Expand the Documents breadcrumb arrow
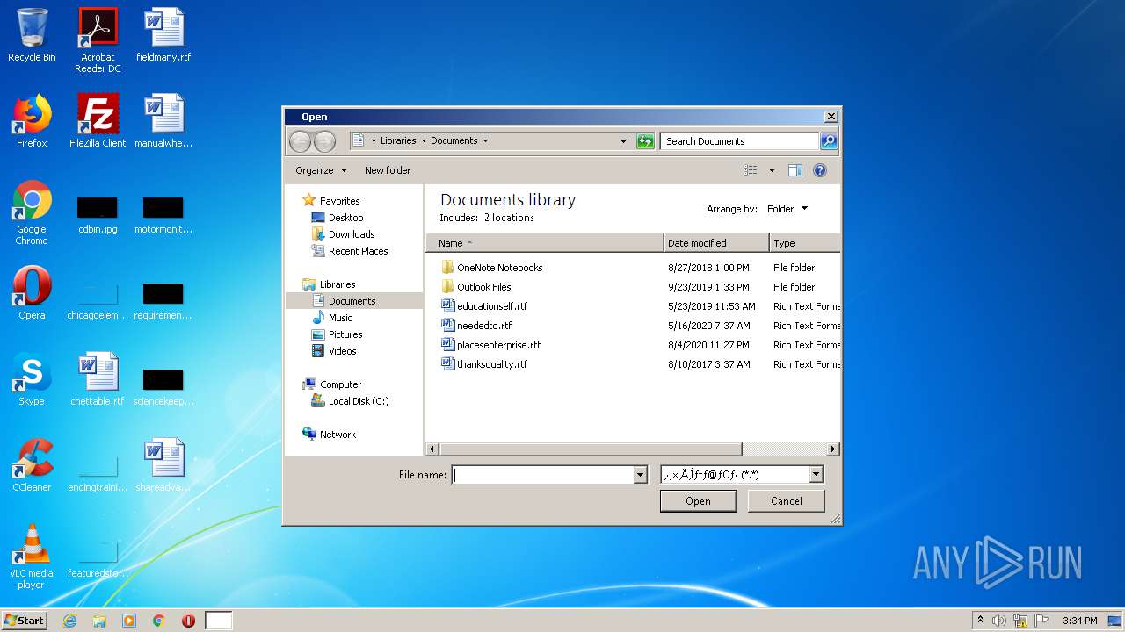 point(485,140)
